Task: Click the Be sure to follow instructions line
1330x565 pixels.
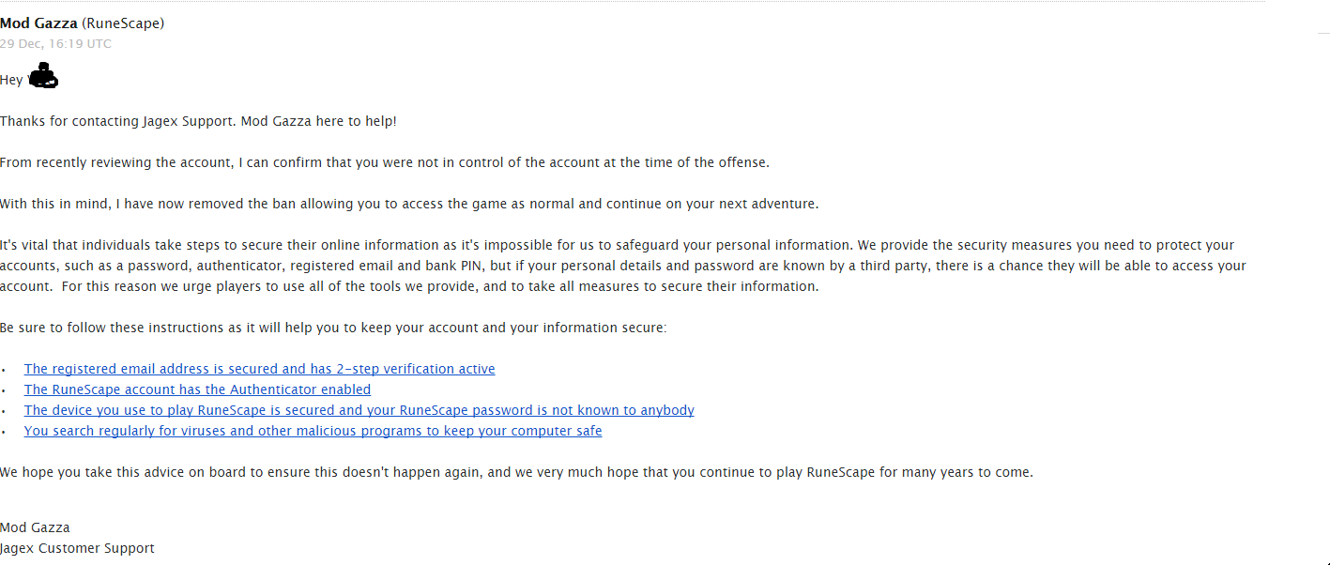Action: (x=333, y=328)
